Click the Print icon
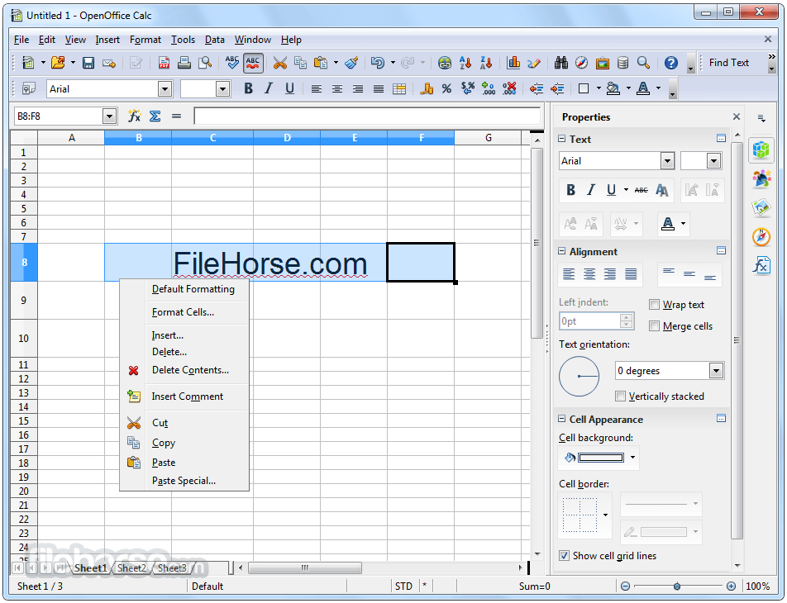Viewport: 787px width, 603px height. tap(184, 63)
